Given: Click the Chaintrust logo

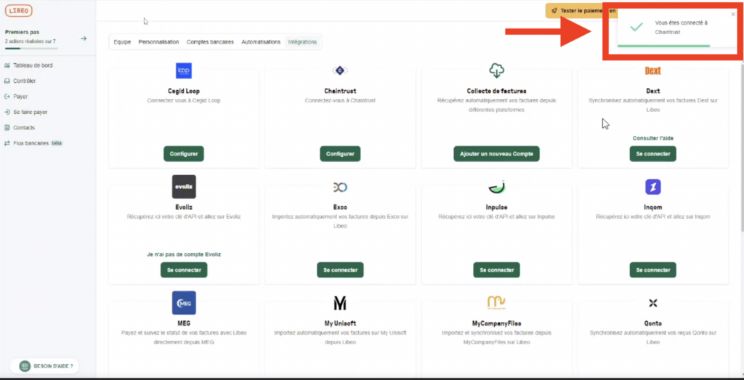Looking at the screenshot, I should (340, 70).
